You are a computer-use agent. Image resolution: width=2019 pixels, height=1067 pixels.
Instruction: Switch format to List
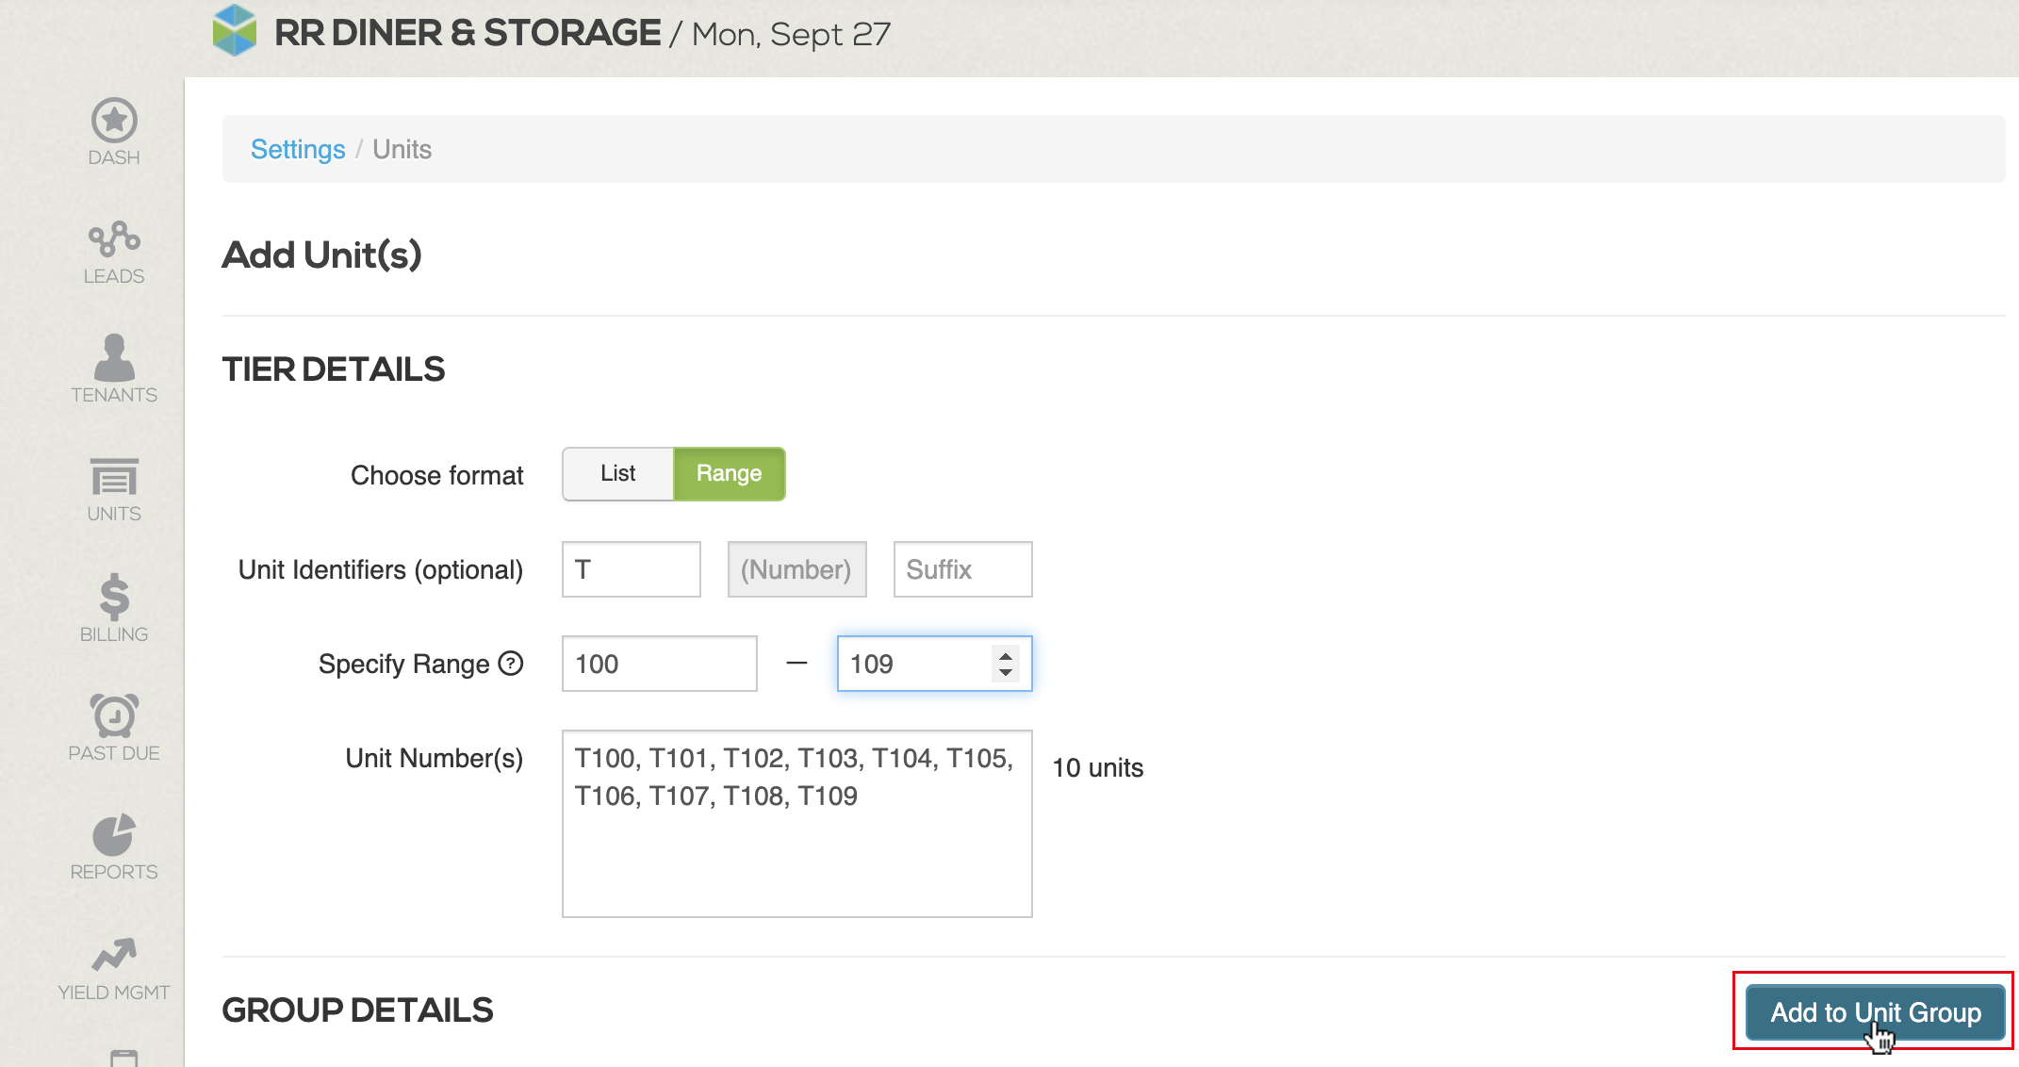[x=617, y=474]
